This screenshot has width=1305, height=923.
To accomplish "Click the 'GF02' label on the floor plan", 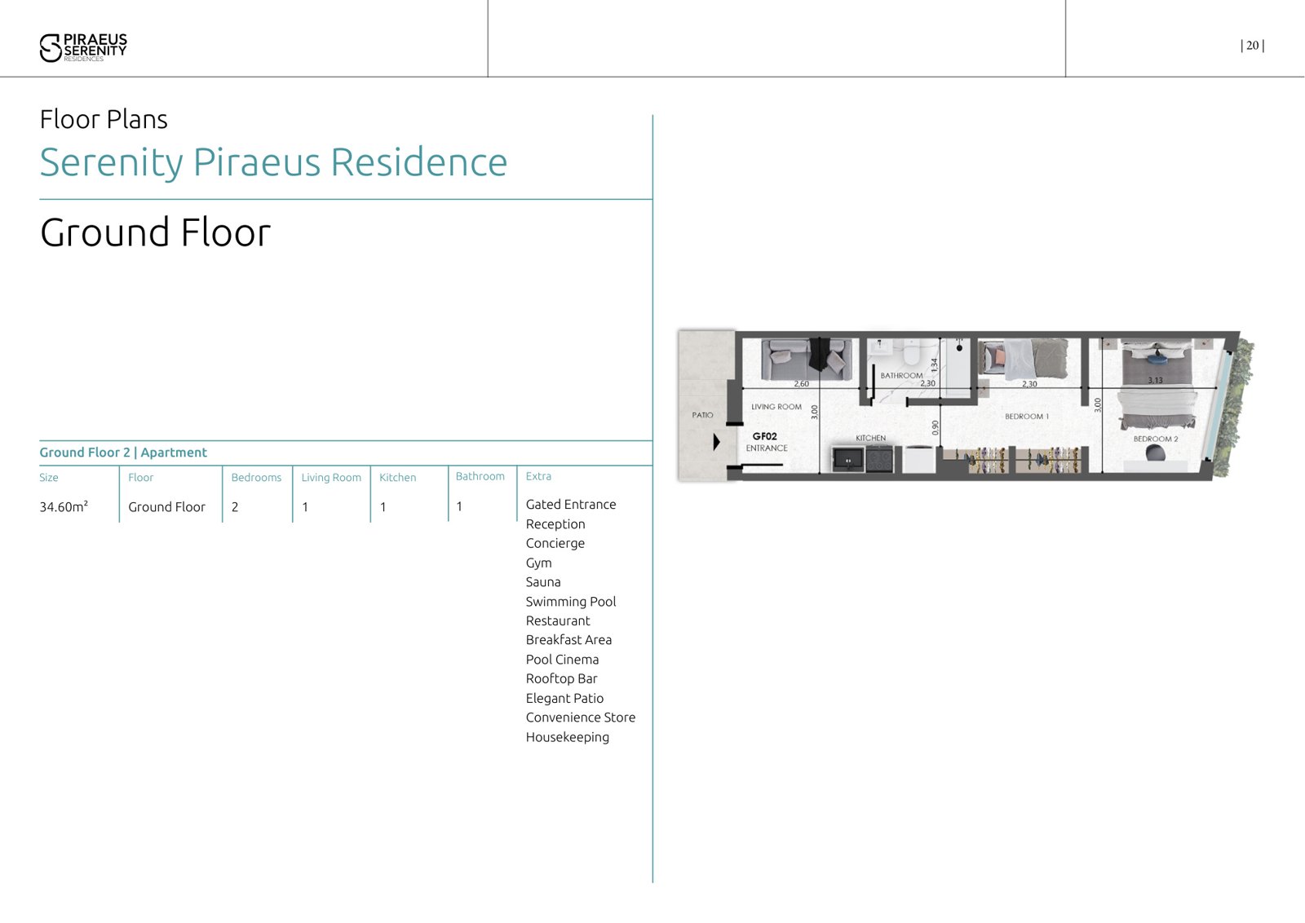I will point(764,436).
